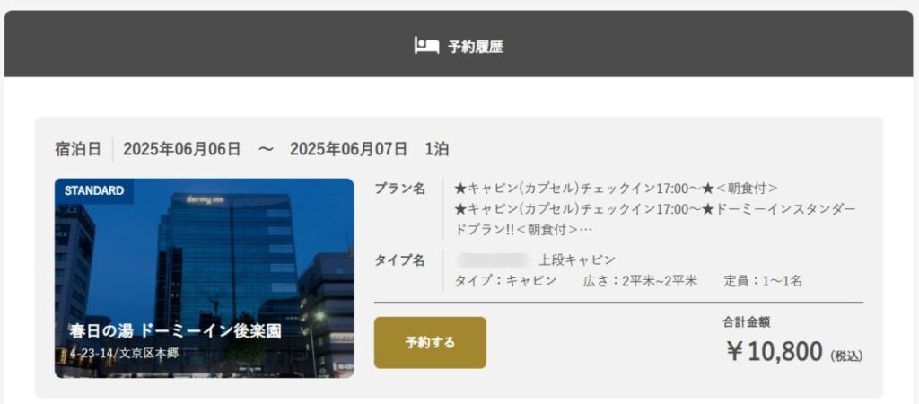Open the Dormy Inn hotel building photo
The image size is (919, 404).
tap(204, 278)
